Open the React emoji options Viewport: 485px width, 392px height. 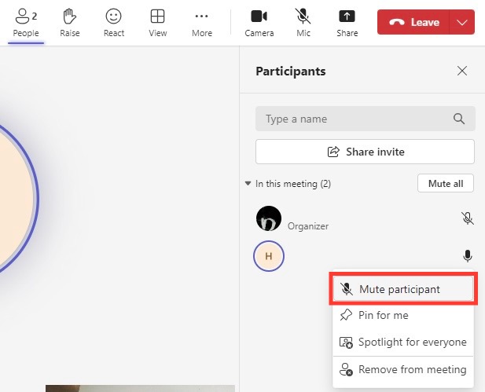[x=114, y=23]
